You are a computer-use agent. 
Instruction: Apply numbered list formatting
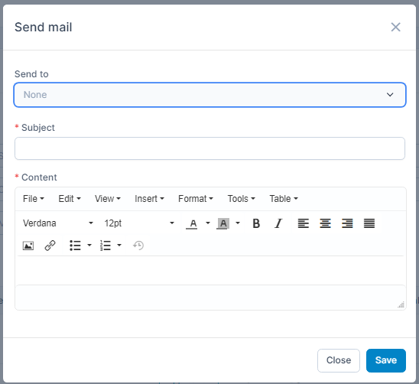[x=105, y=246]
